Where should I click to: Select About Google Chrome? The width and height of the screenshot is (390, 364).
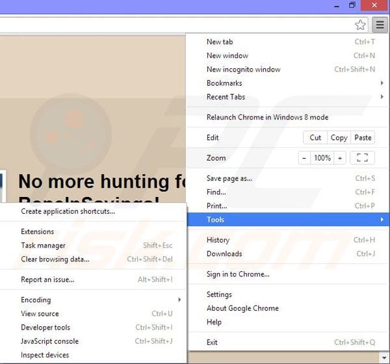click(287, 308)
